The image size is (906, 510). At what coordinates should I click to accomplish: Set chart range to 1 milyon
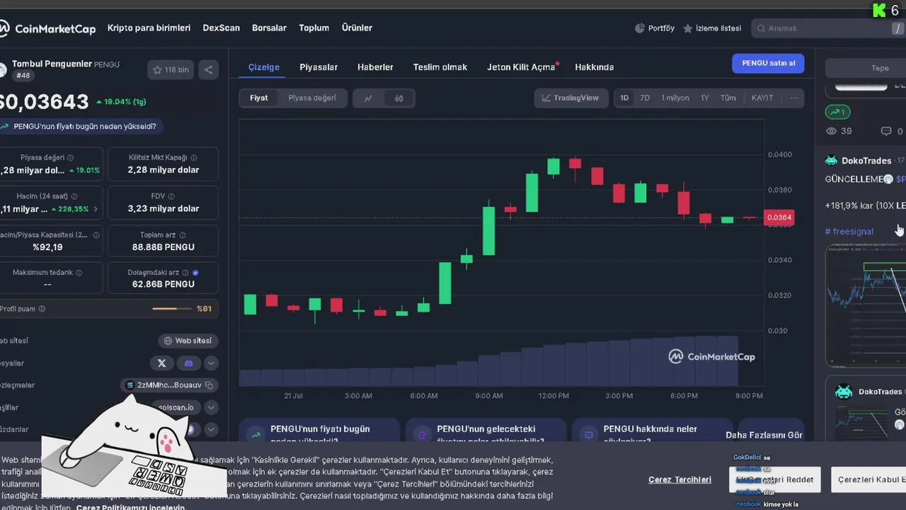coord(675,98)
